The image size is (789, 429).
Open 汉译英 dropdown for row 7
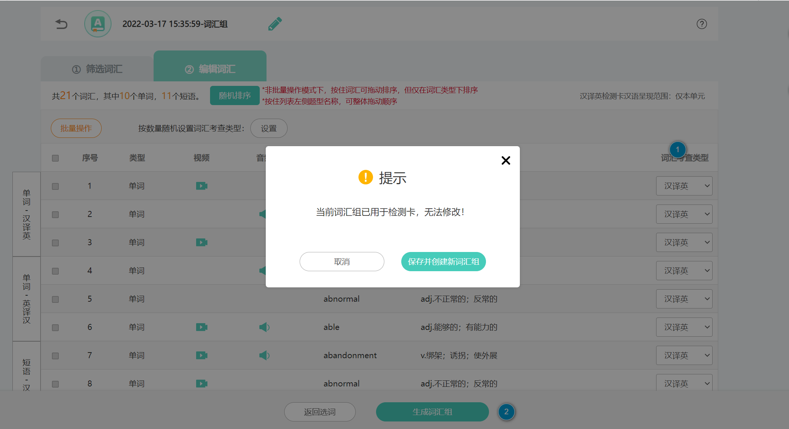(684, 355)
